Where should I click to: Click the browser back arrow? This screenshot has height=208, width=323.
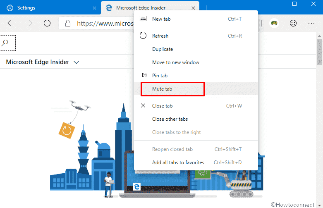(x=11, y=23)
